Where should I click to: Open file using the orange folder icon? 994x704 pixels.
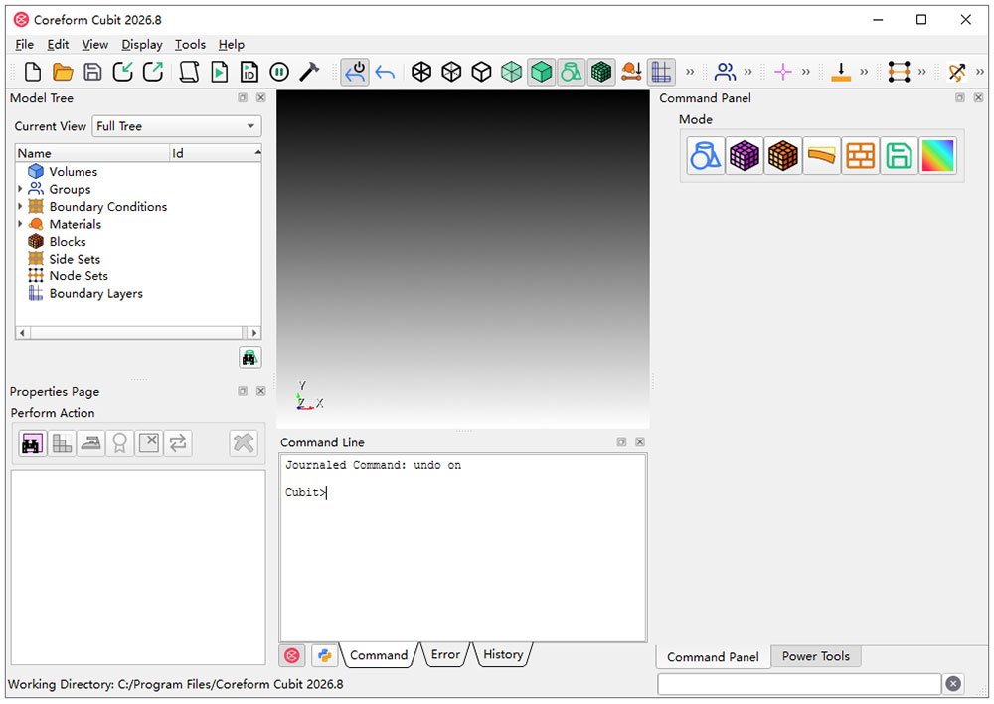62,72
